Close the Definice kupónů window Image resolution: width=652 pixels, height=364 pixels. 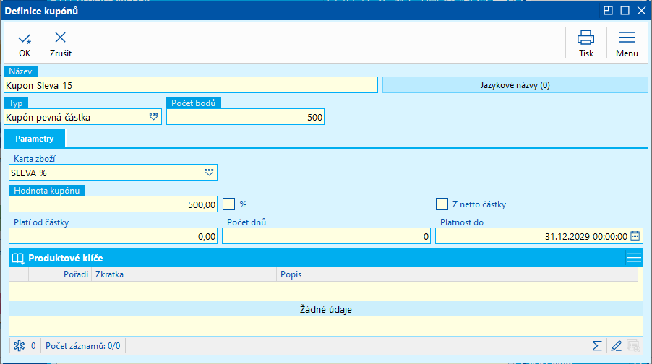coord(641,11)
